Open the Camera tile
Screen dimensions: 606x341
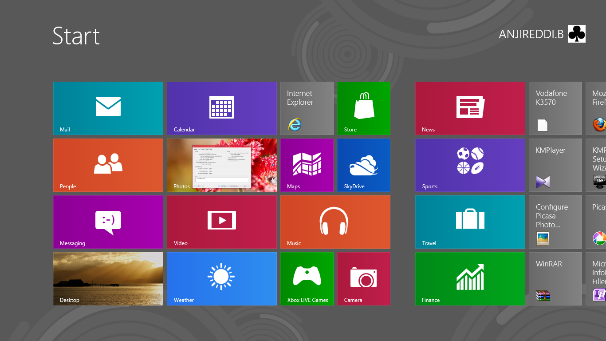click(x=364, y=279)
